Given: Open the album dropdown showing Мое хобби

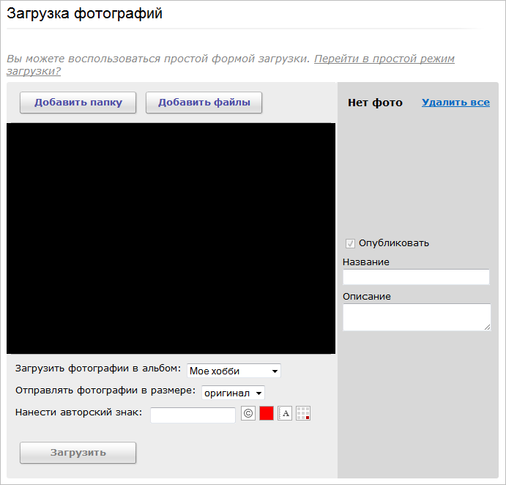Looking at the screenshot, I should [x=234, y=371].
